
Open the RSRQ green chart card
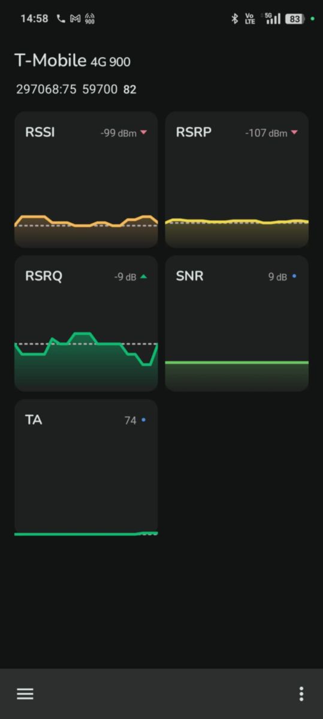pos(86,324)
